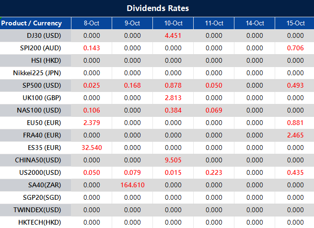Viewport: 314px width, 228px height.
Task: Click the 10-Oct column header
Action: 173,23
